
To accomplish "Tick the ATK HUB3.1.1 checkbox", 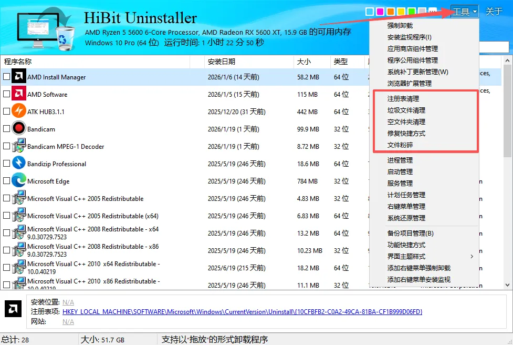I will tap(6, 111).
